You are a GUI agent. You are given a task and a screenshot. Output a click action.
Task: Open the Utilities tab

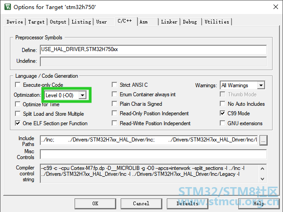tap(217, 22)
